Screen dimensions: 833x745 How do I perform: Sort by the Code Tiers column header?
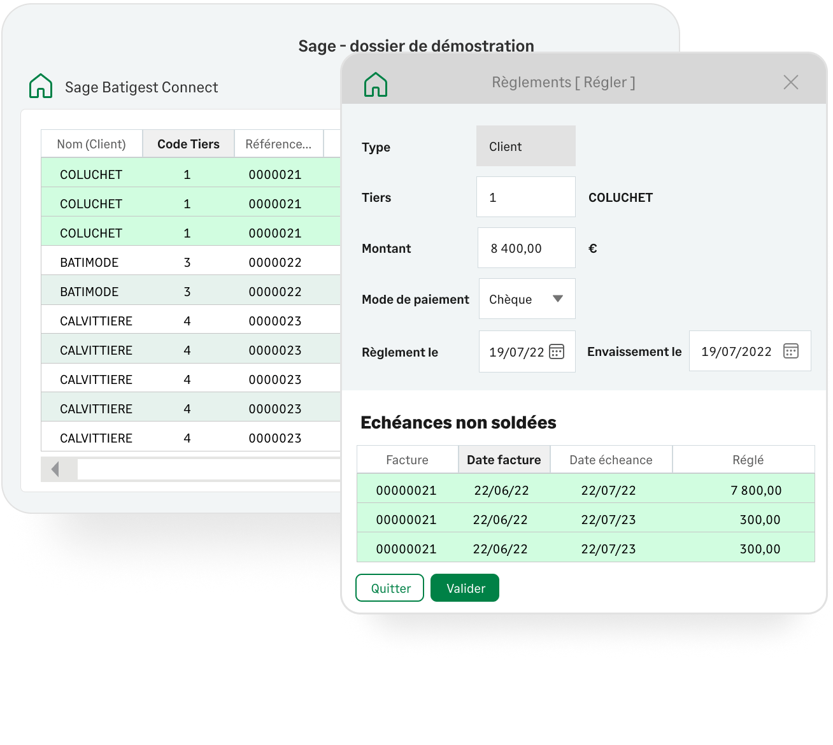[x=189, y=144]
